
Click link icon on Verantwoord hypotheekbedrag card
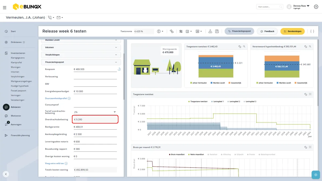[x=306, y=46]
